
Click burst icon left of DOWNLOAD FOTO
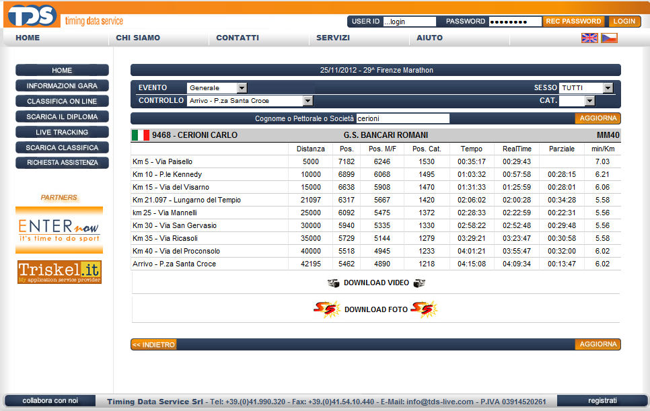tap(326, 309)
